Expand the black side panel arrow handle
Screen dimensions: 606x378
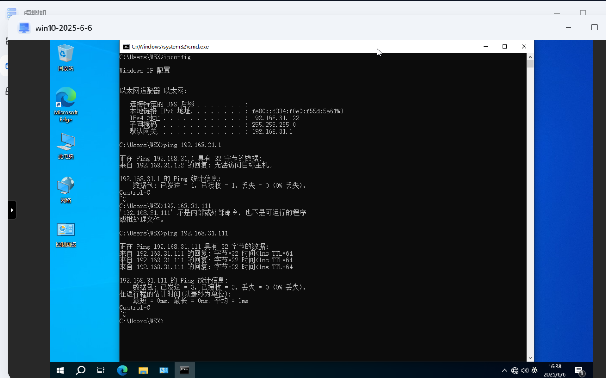click(x=12, y=210)
